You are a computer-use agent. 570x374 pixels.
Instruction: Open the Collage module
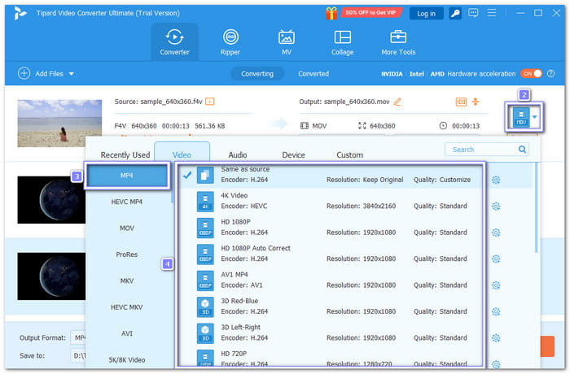(342, 42)
